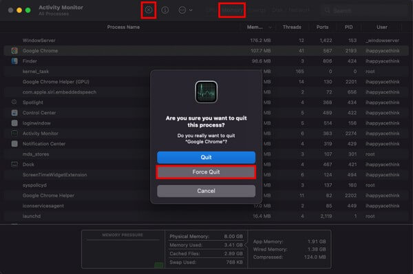
Task: Switch to the Disk tab
Action: (277, 10)
